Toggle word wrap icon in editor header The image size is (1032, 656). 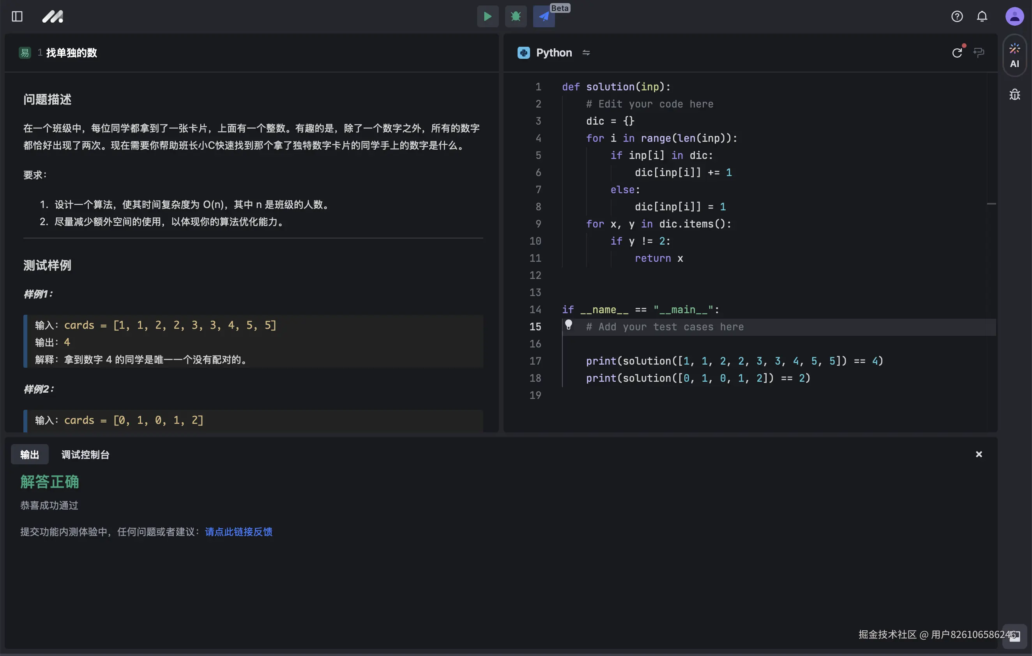[x=979, y=52]
